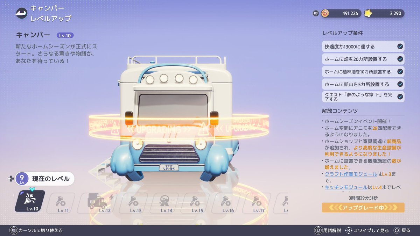Select the Lv.17 bolt level tile
The height and width of the screenshot is (236, 420).
[x=257, y=203]
